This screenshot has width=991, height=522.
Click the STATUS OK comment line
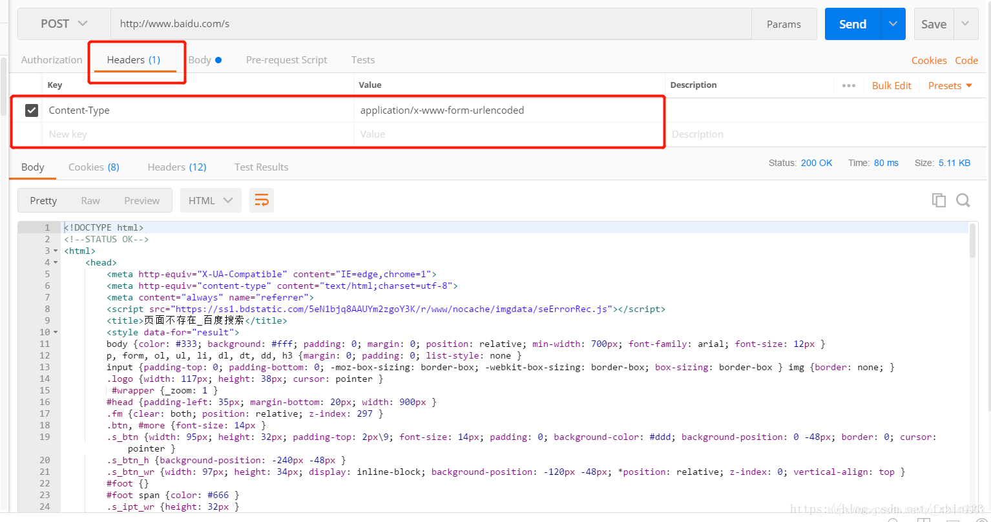tap(106, 239)
